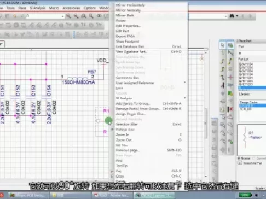Choose Rotate from the context menu
The width and height of the screenshot is (266, 199).
pos(121,21)
